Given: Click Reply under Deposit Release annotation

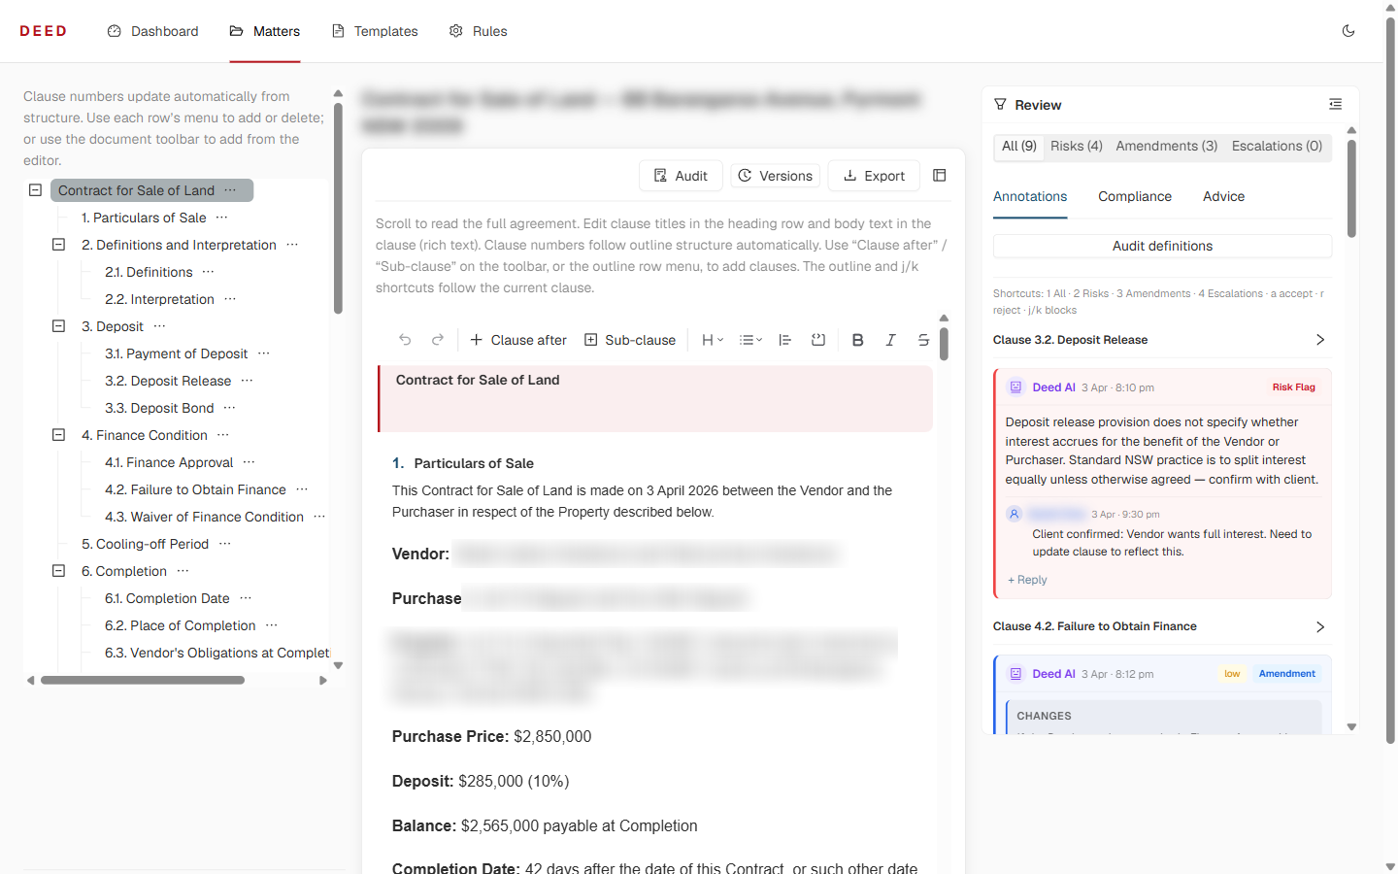Looking at the screenshot, I should 1027,580.
